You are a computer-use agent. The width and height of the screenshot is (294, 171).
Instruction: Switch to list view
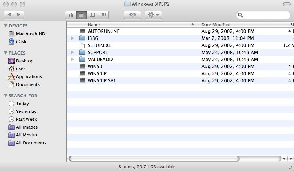point(82,15)
